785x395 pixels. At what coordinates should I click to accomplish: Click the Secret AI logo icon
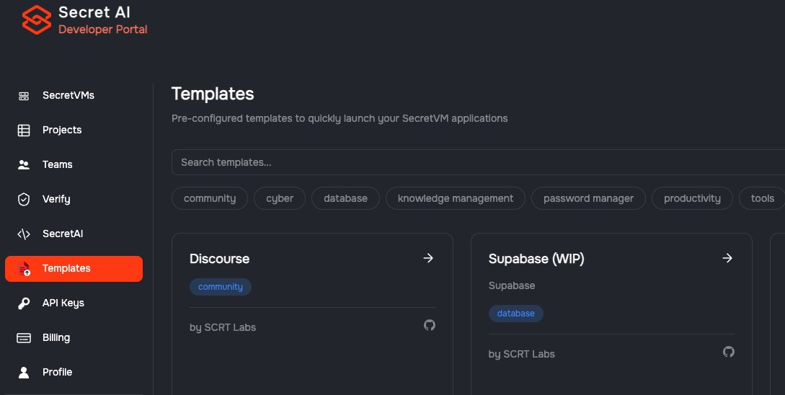pyautogui.click(x=37, y=19)
